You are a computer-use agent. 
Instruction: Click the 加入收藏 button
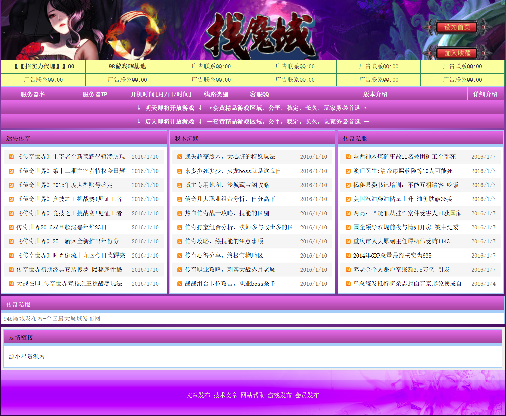(457, 53)
